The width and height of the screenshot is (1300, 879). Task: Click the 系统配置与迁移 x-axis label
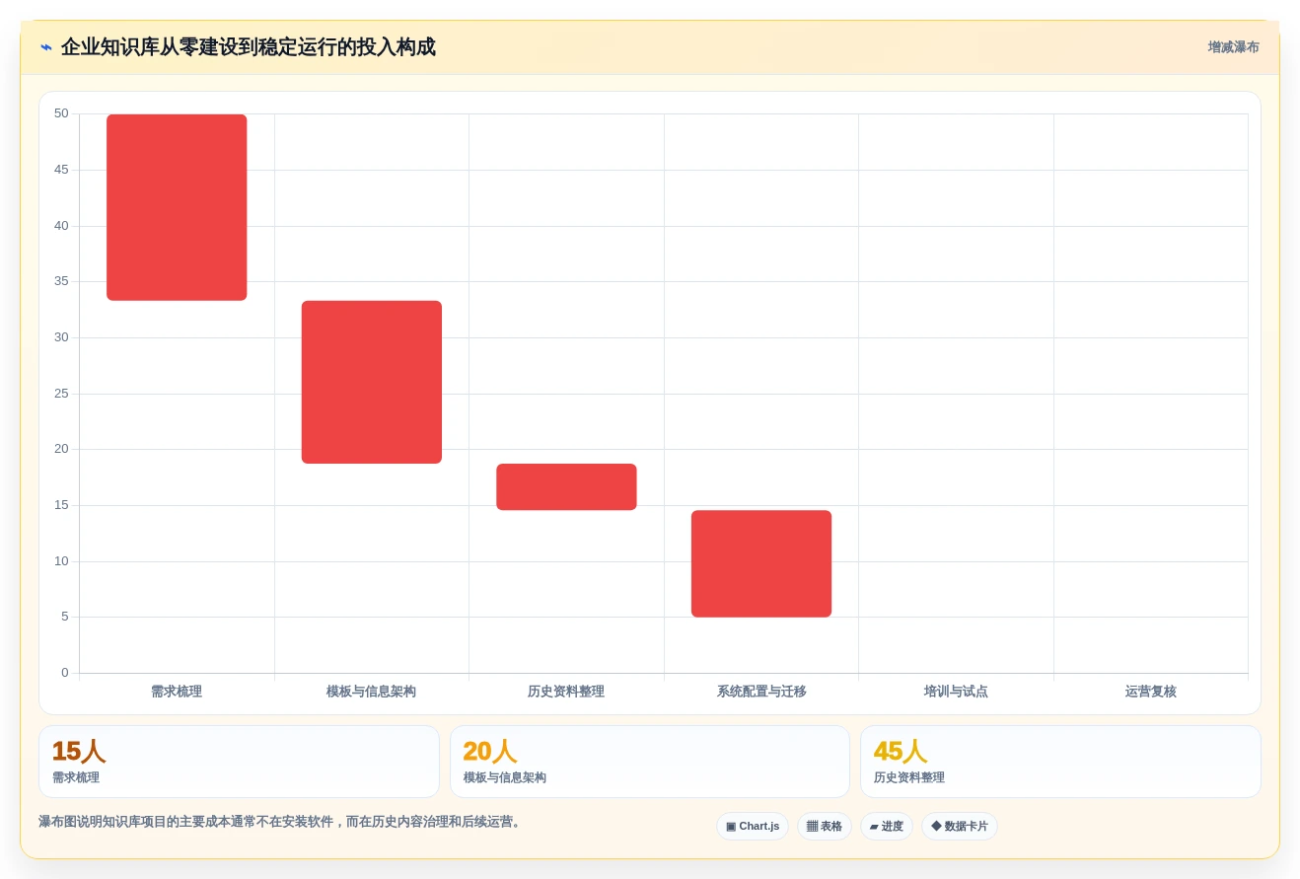point(761,692)
